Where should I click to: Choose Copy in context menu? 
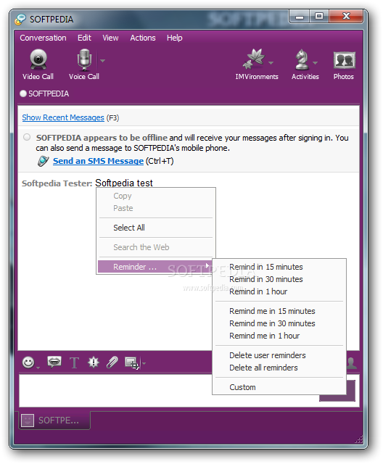click(156, 196)
